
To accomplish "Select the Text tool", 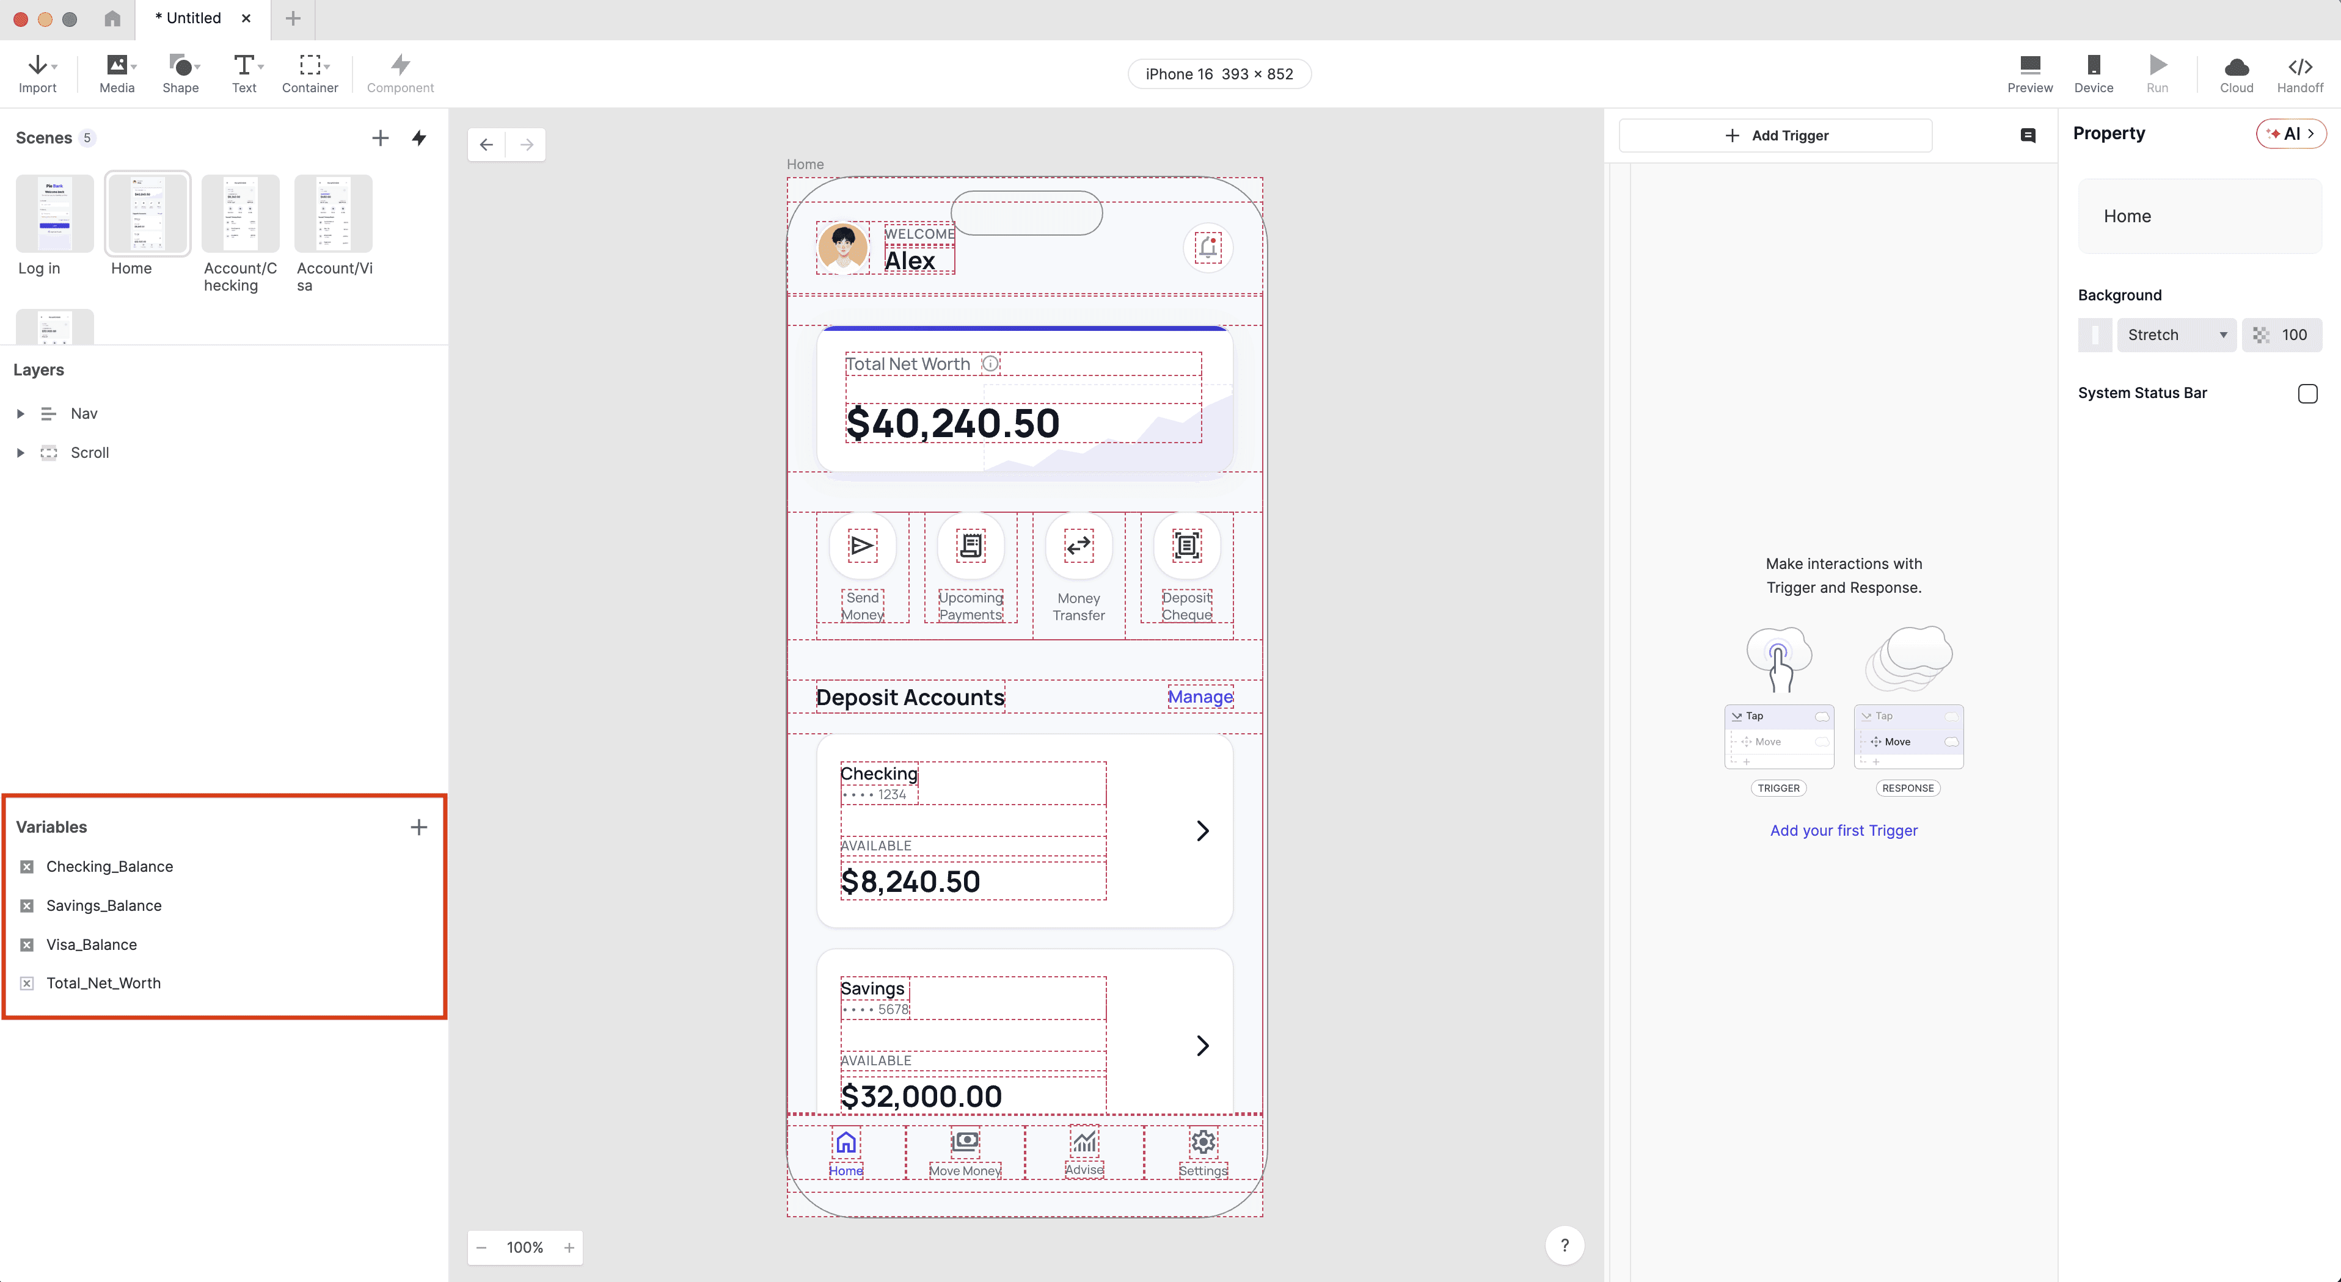I will 244,73.
